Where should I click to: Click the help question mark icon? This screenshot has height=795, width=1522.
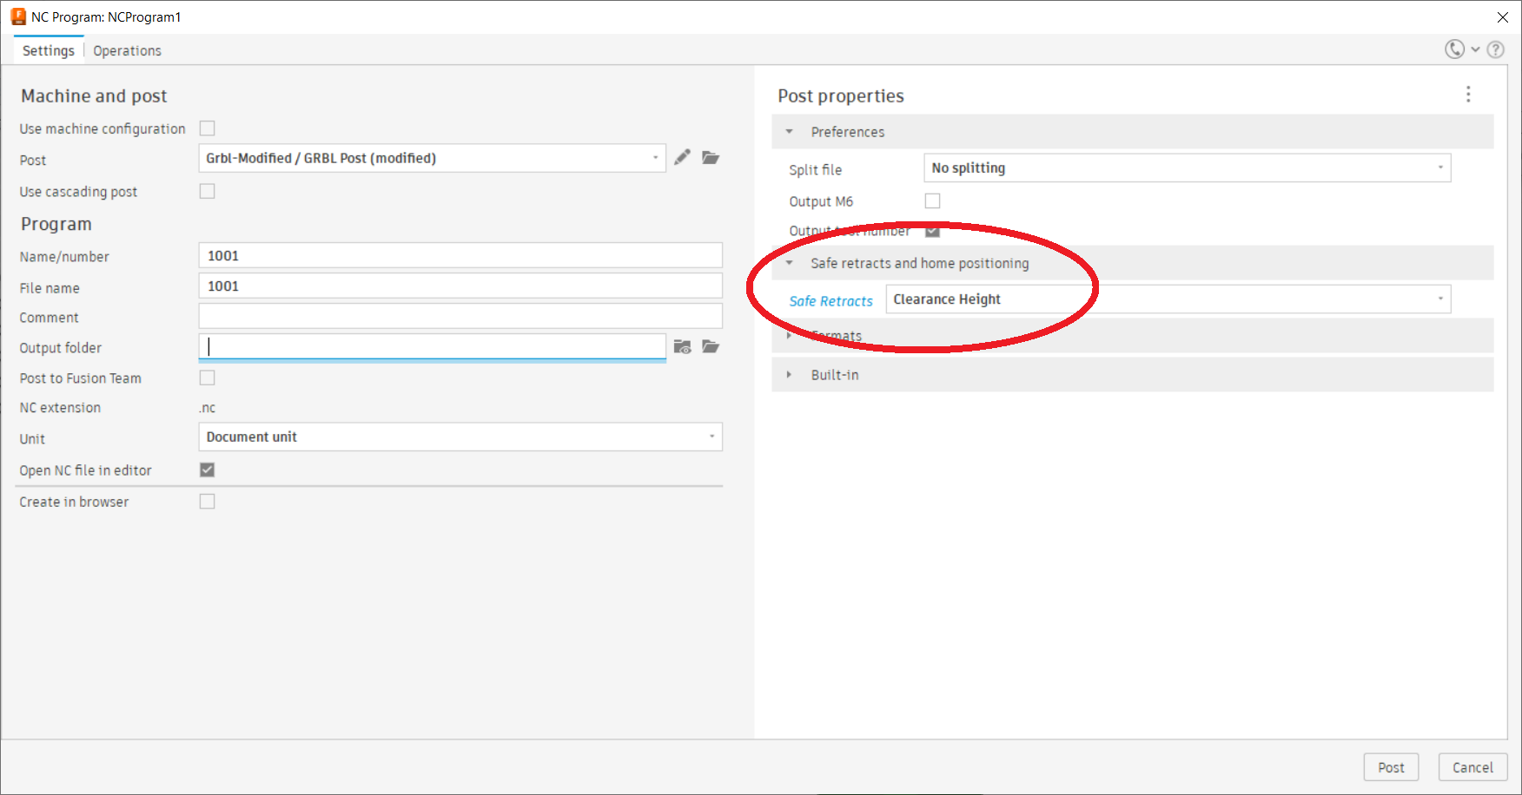(x=1495, y=49)
